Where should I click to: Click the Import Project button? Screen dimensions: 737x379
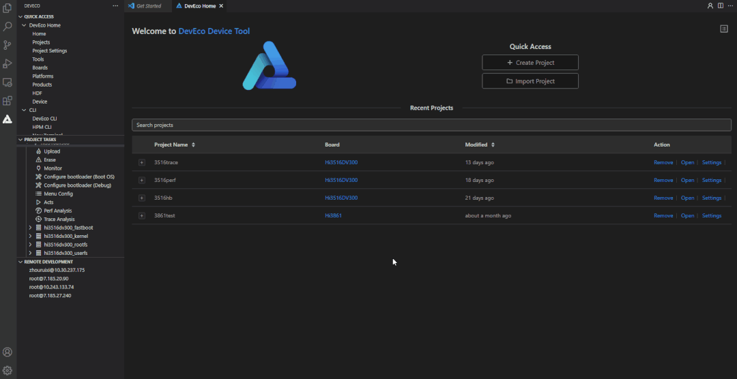(530, 81)
